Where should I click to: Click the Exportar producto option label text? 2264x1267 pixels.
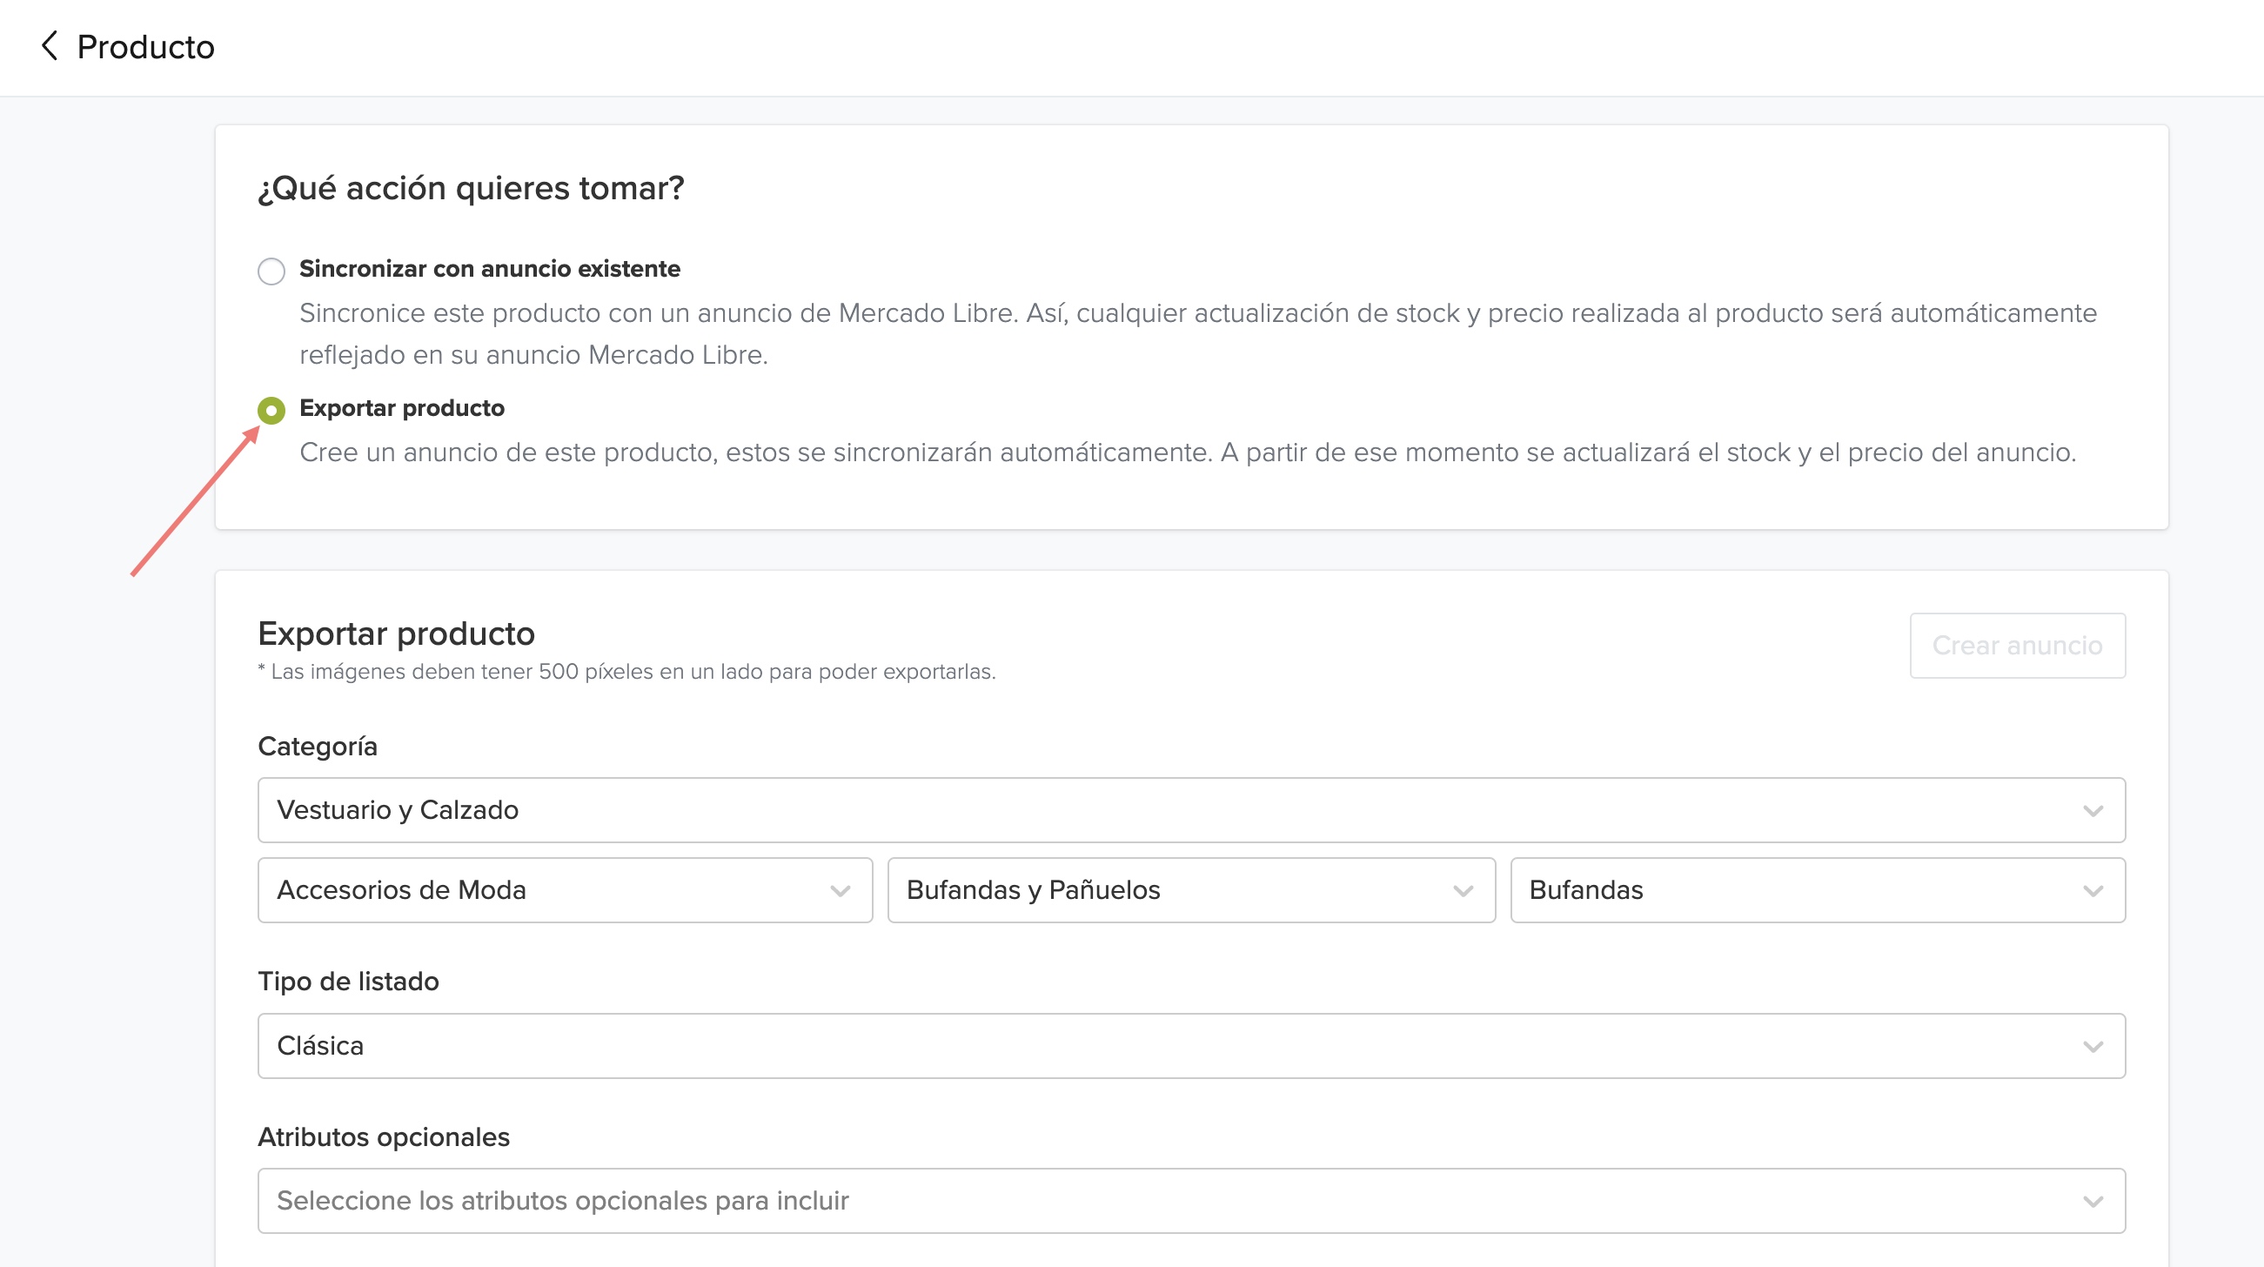402,408
